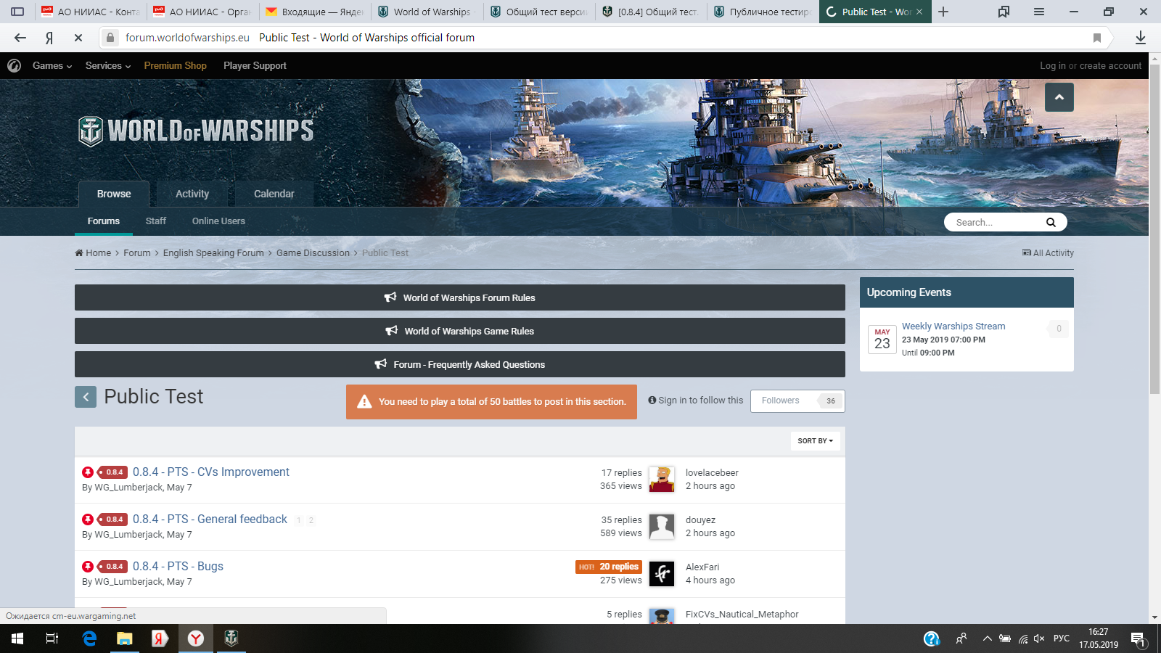Viewport: 1161px width, 653px height.
Task: Switch to the Staff sub-tab
Action: 156,221
